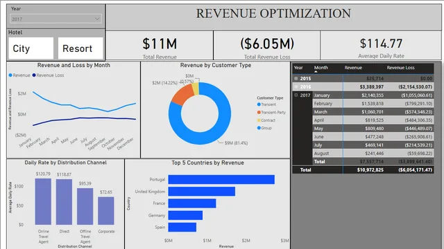Sort table by Revenue column header
444x249 pixels.
coord(353,68)
